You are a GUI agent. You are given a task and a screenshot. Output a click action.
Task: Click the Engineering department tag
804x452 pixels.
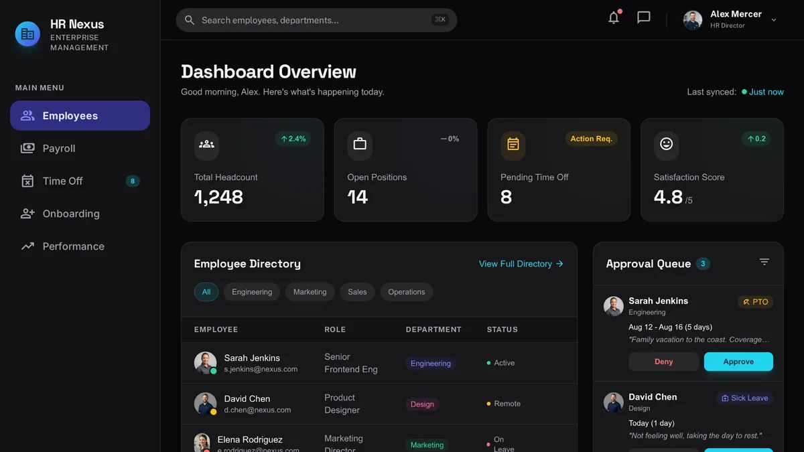(x=431, y=364)
